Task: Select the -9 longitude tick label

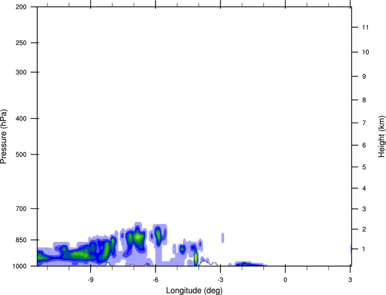Action: tap(91, 278)
